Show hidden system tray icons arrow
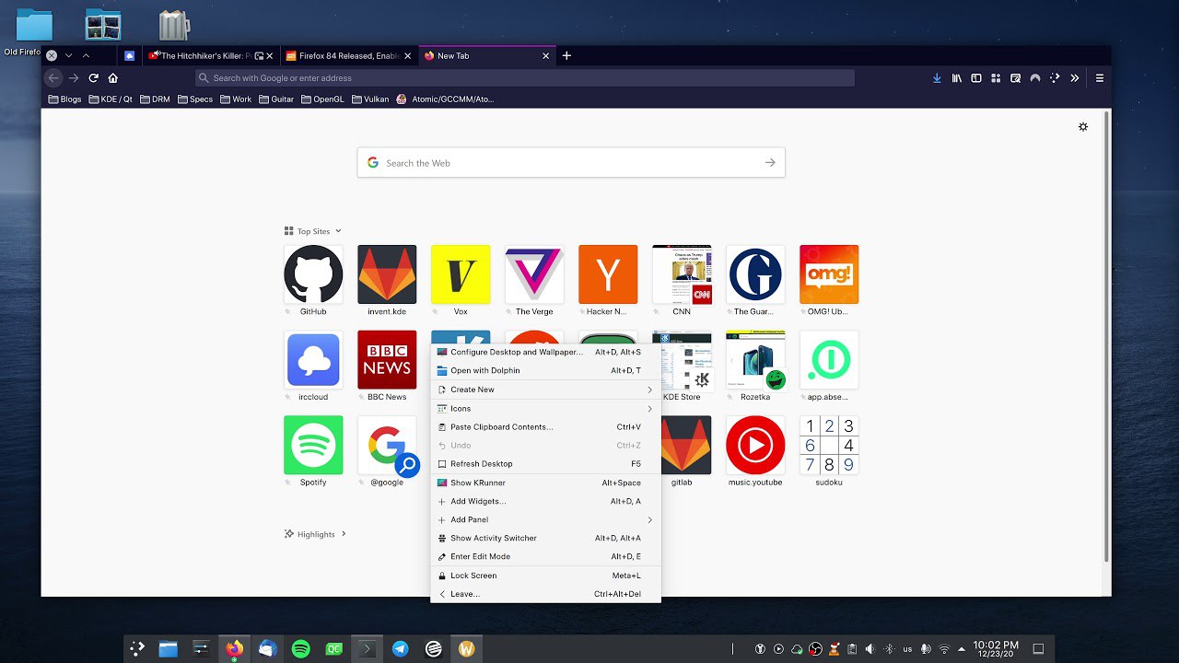This screenshot has height=663, width=1179. pyautogui.click(x=962, y=648)
